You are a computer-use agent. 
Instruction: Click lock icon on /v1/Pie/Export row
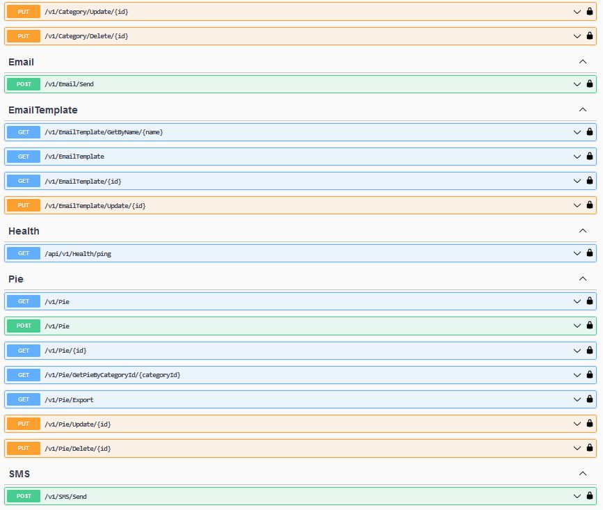(x=590, y=399)
